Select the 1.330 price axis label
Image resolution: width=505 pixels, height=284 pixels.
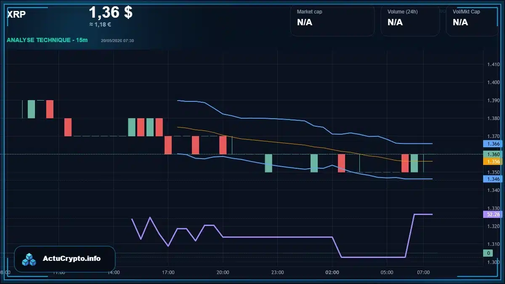493,208
